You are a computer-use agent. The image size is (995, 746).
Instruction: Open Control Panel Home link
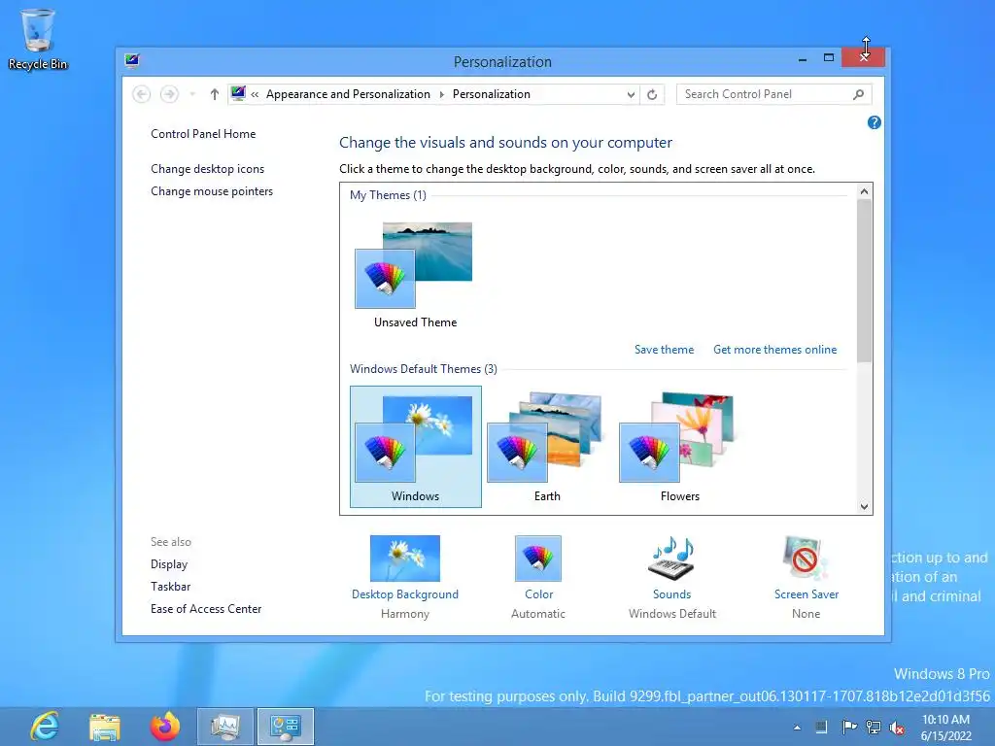203,134
